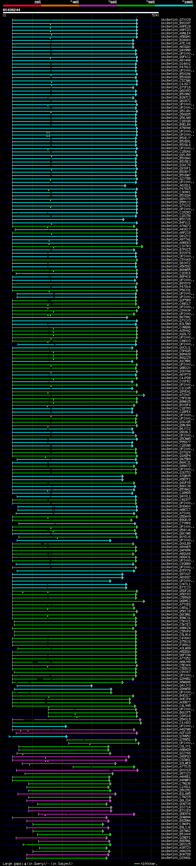Open hit UniRef100_Q9TXU7
Screen dimensions: 196x866
(176, 574)
